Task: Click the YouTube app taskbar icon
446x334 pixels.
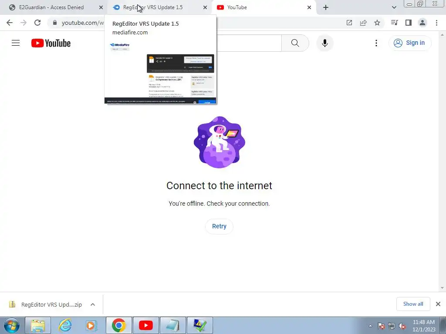Action: click(146, 325)
